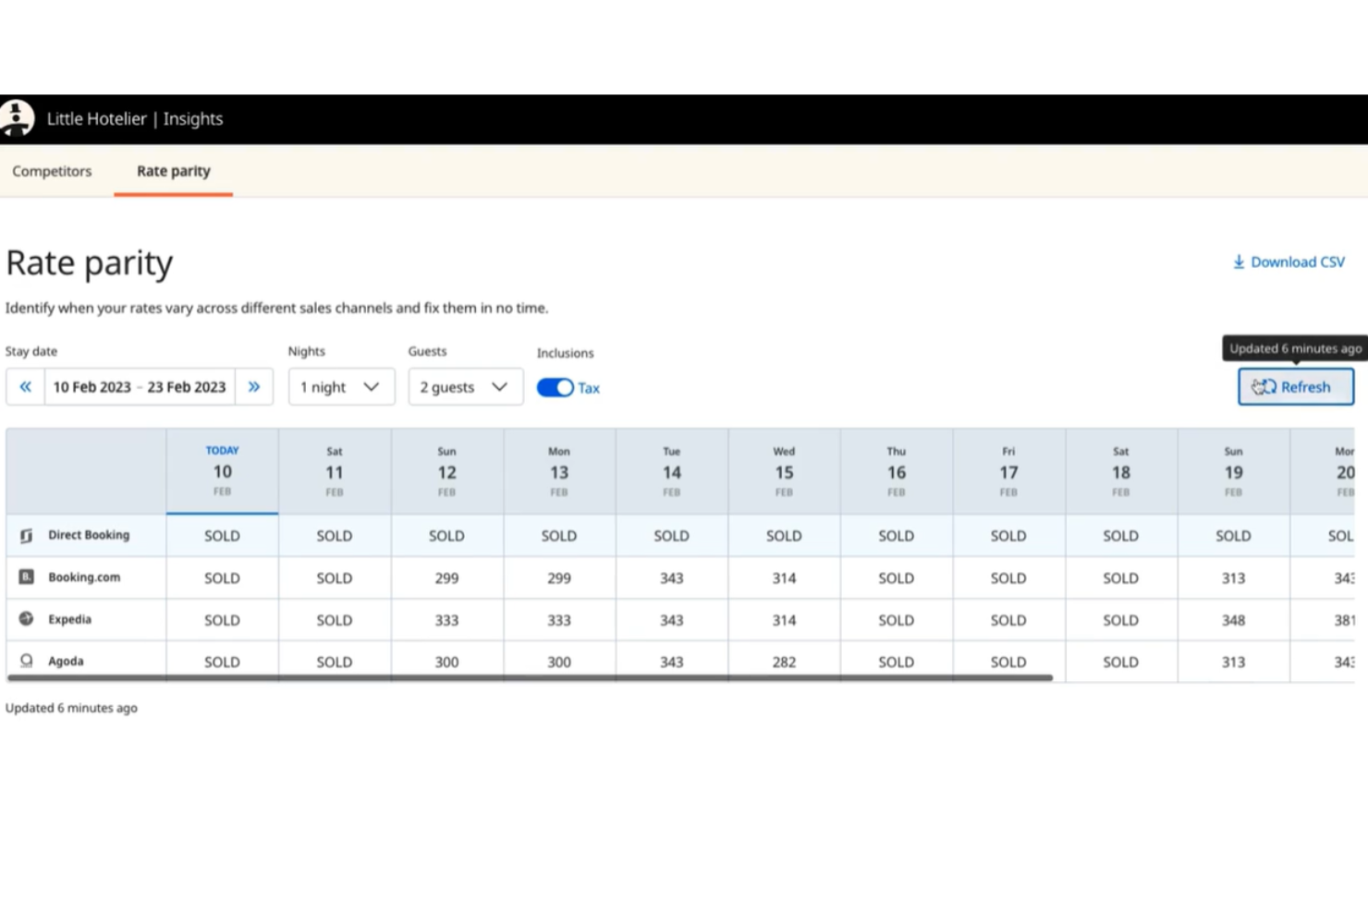Click the download icon beside Download CSV
The width and height of the screenshot is (1368, 912).
tap(1239, 261)
